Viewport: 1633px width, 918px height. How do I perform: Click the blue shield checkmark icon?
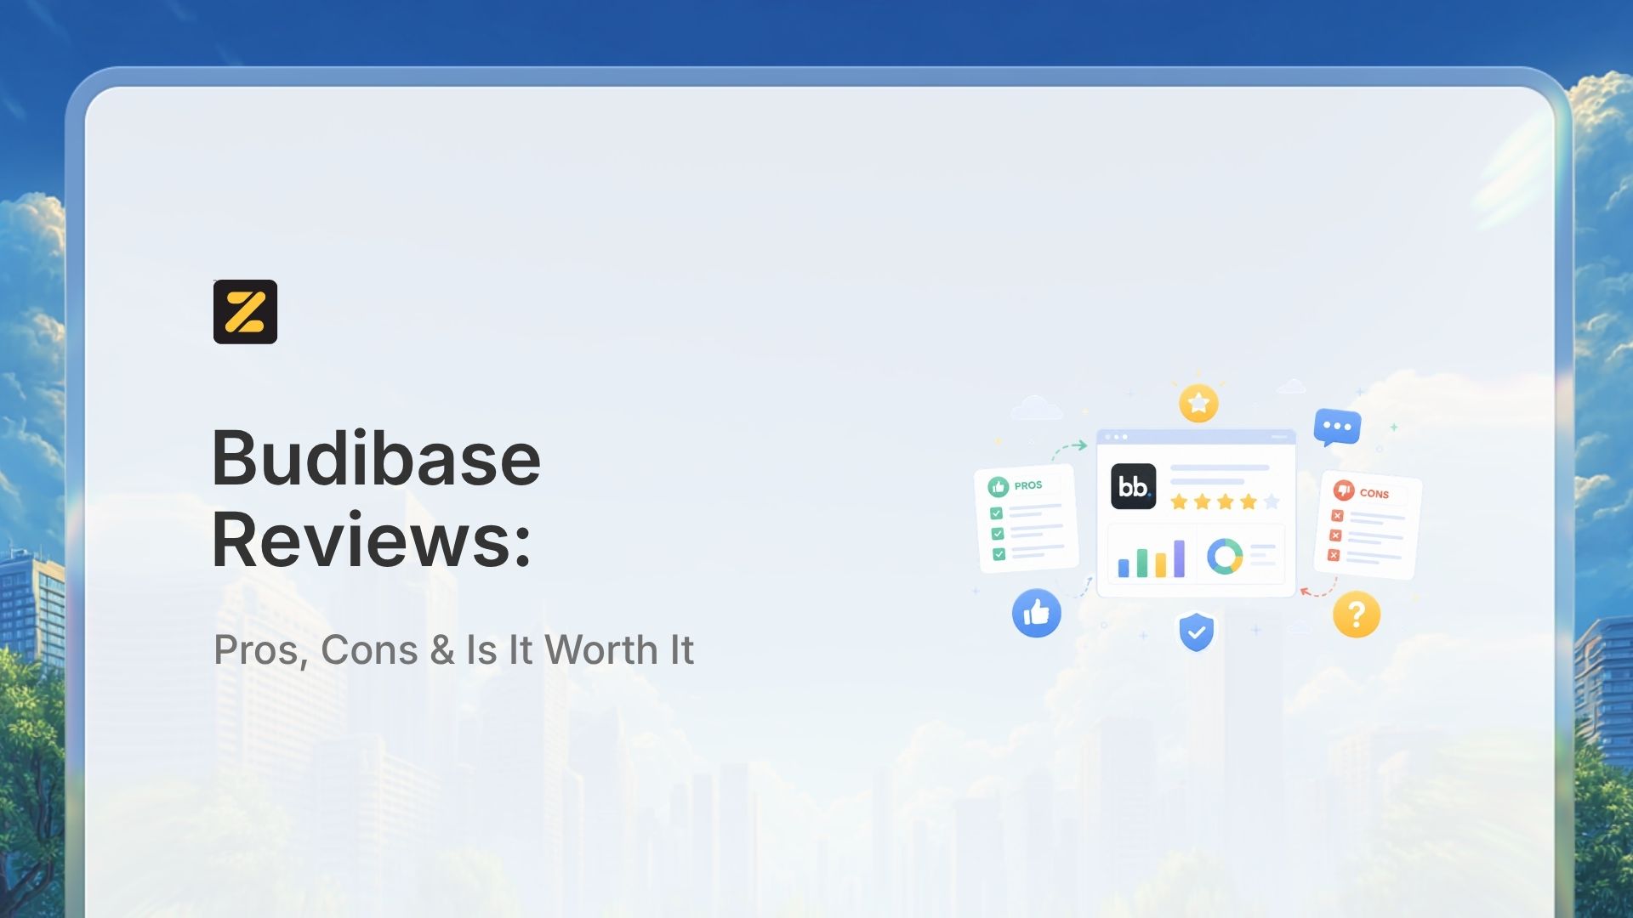pyautogui.click(x=1196, y=632)
